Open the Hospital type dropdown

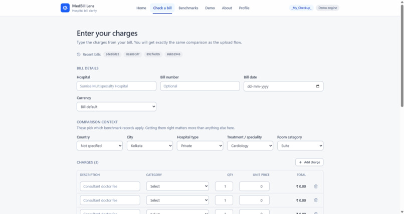pos(200,145)
